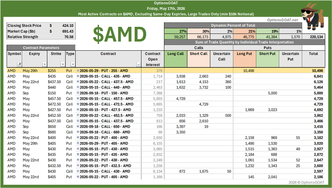This screenshot has height=188, width=332.
Task: Select the $255 strike cell
Action: (52, 70)
